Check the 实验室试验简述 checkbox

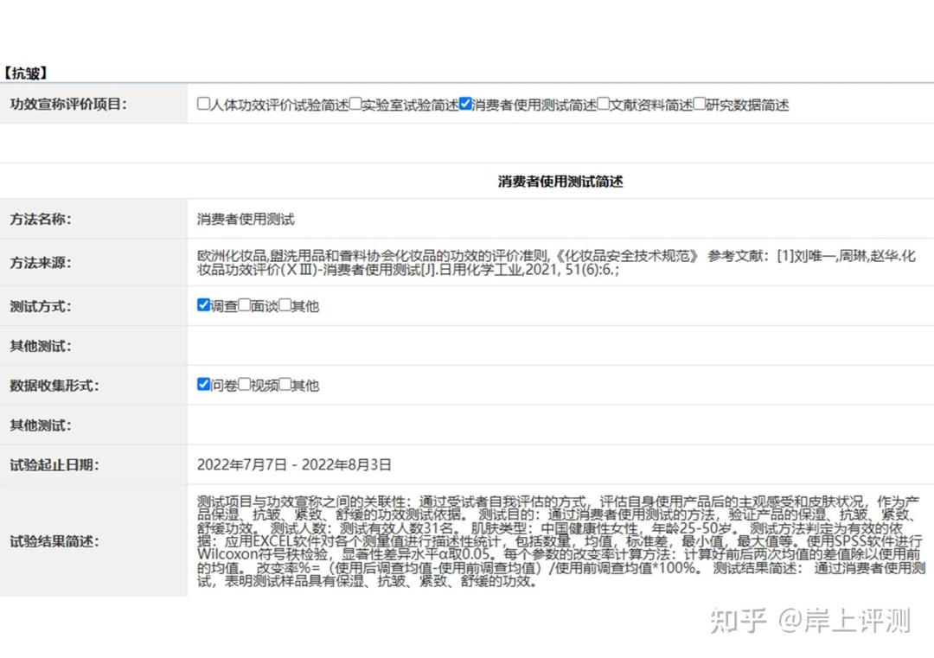355,105
